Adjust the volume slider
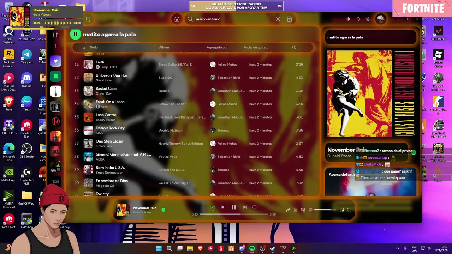 (x=325, y=210)
